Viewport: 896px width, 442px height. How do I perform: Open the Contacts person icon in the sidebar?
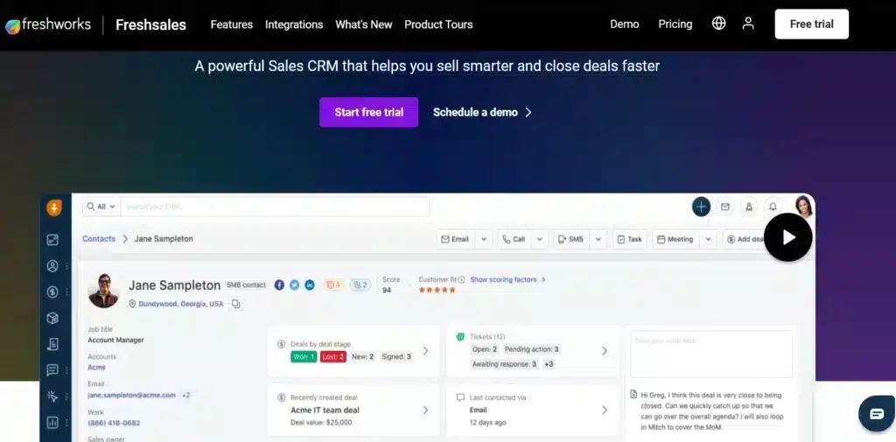[52, 266]
